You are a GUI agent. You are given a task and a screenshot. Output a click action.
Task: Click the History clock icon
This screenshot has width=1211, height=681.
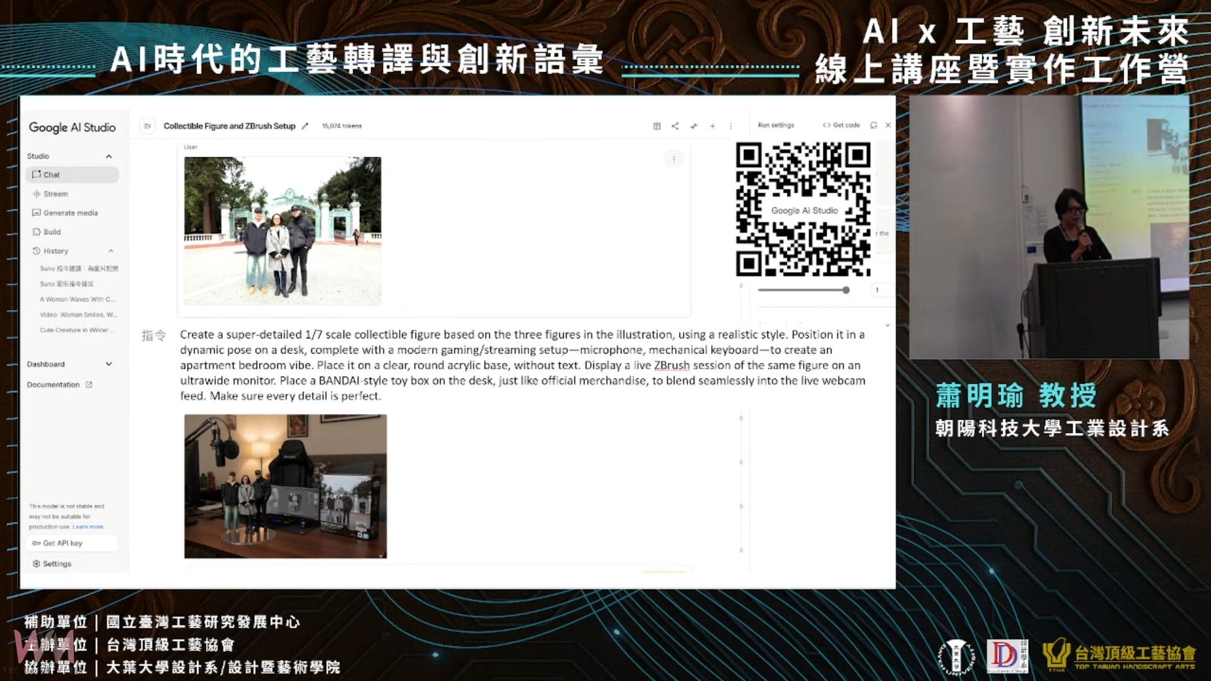(36, 251)
